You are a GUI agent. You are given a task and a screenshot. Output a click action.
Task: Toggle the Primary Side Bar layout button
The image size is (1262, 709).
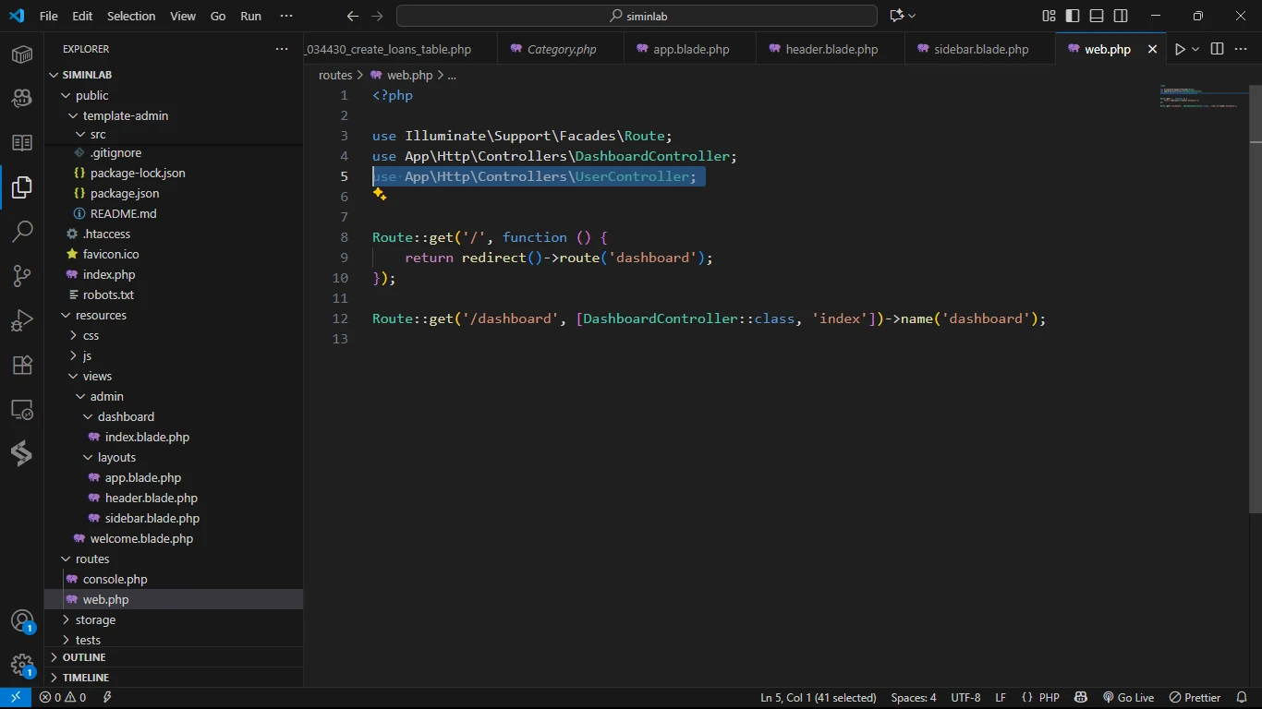[x=1073, y=16]
